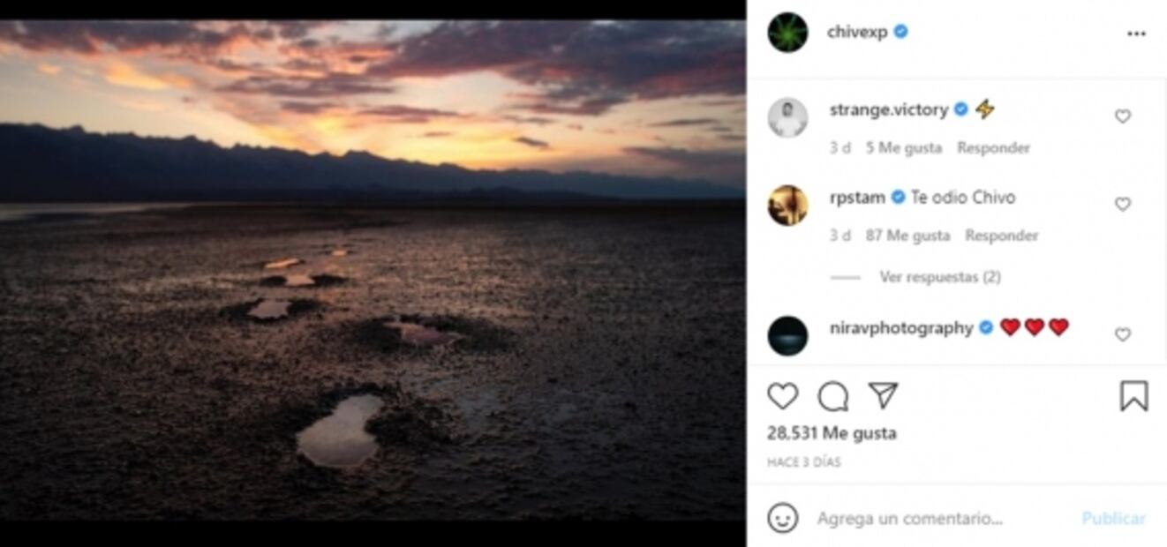The image size is (1167, 547).
Task: Open the three-dot more options menu
Action: (1136, 34)
